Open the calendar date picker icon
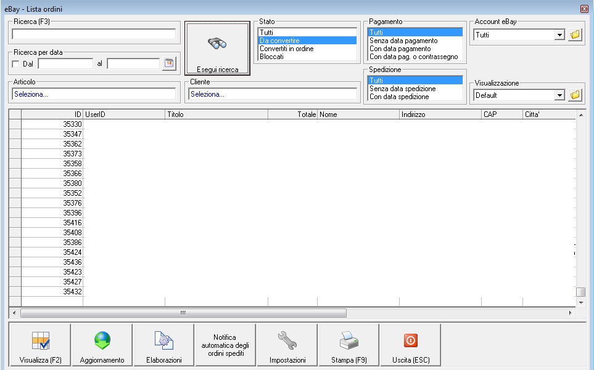The image size is (594, 370). pos(170,63)
